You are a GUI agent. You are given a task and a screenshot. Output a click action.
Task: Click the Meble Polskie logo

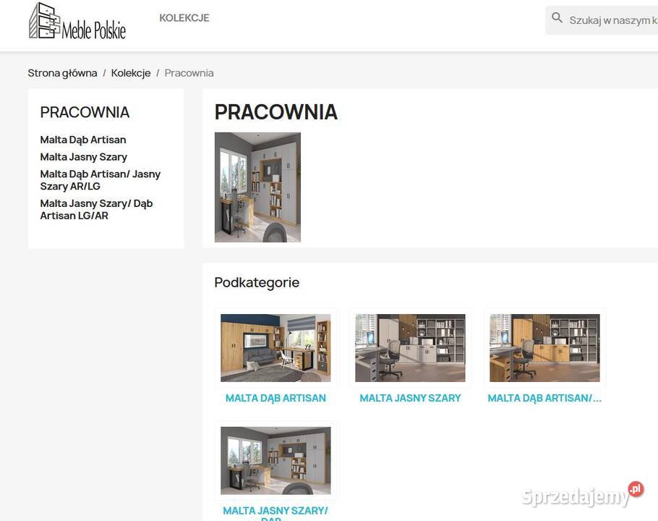coord(77,21)
